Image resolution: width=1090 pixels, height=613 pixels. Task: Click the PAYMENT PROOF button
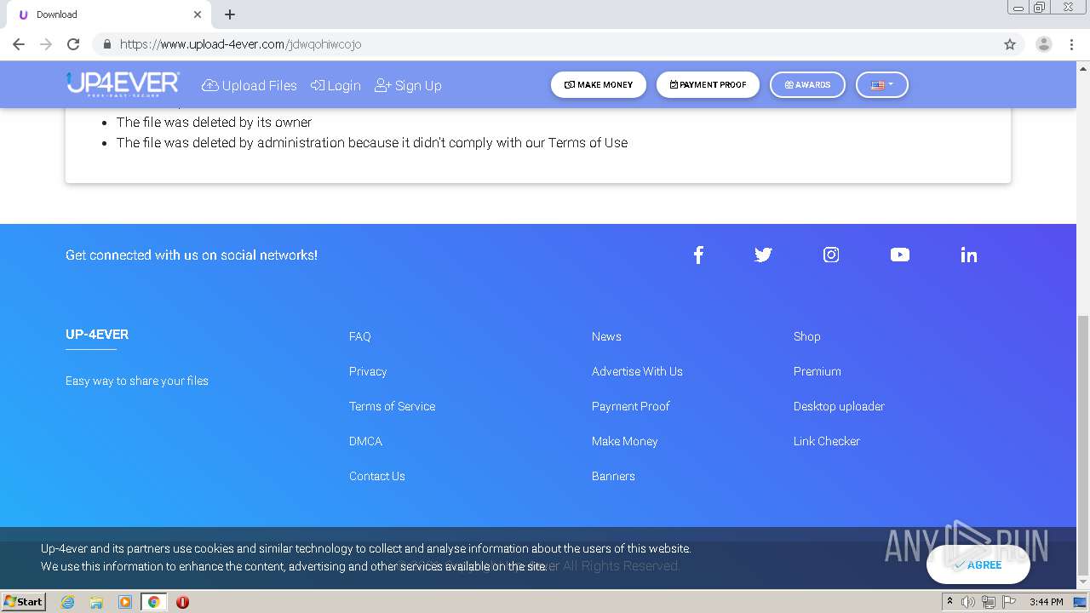pos(708,84)
